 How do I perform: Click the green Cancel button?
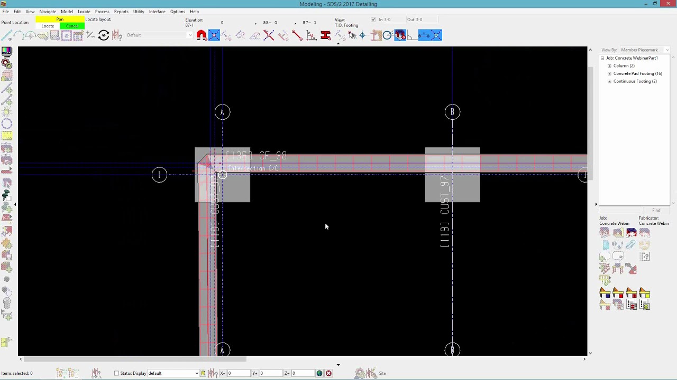pyautogui.click(x=72, y=26)
